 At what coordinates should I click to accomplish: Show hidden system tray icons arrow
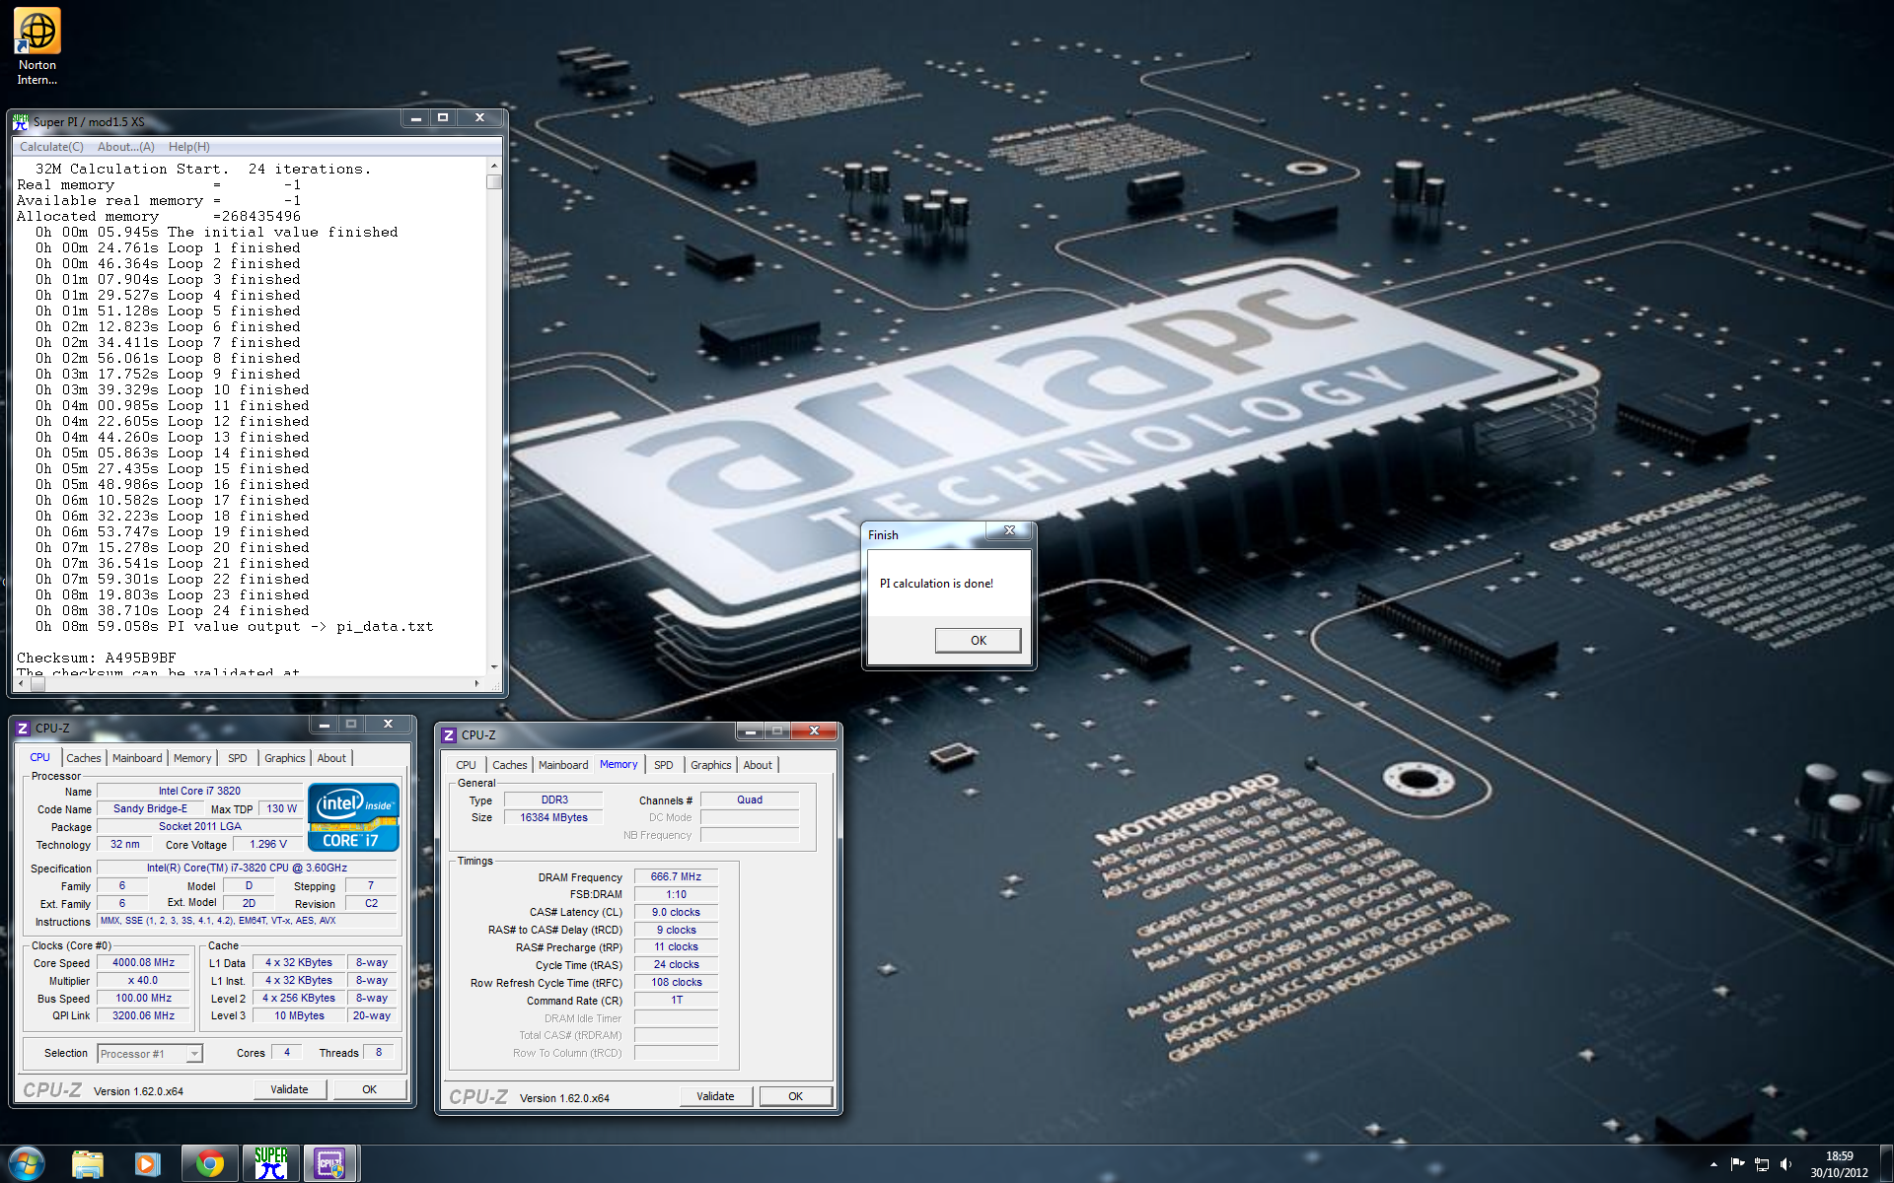[1713, 1164]
